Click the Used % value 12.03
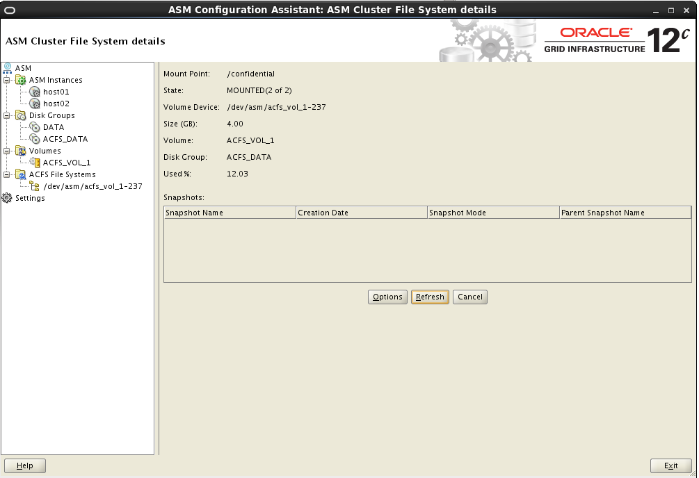The width and height of the screenshot is (699, 478). (237, 174)
